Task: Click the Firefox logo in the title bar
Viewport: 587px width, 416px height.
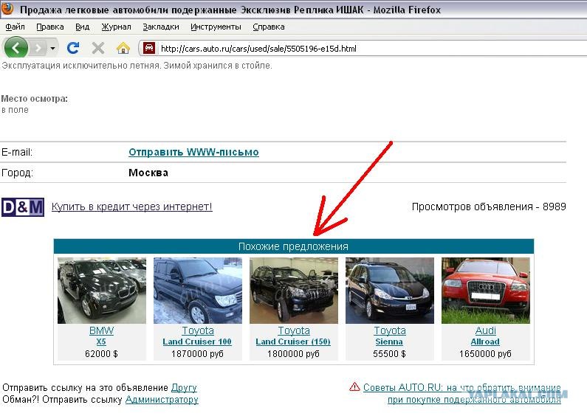Action: tap(7, 9)
